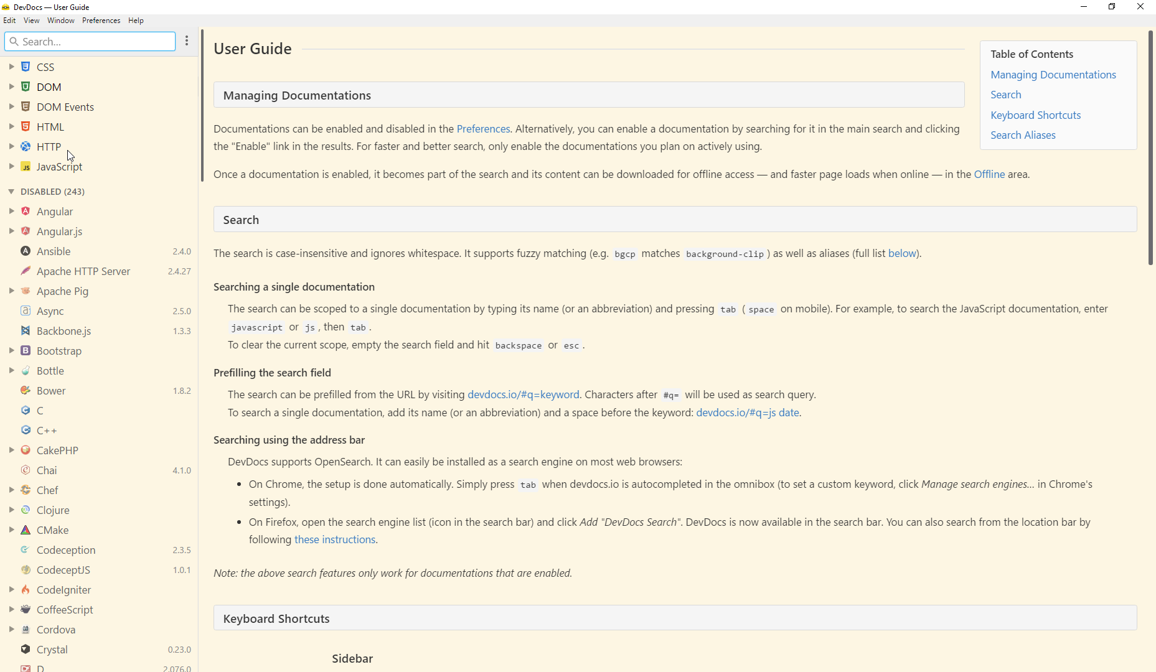The image size is (1156, 672).
Task: Click the Chef logo icon
Action: [26, 490]
